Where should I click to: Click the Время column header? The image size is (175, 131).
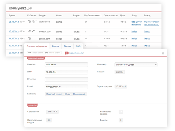coord(12,16)
